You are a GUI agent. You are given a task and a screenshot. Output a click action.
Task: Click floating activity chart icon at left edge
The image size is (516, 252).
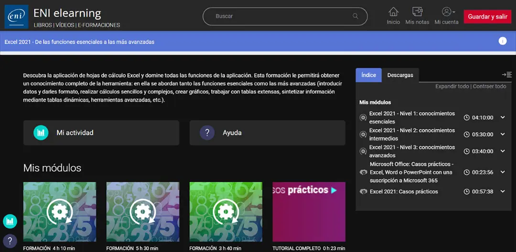(10, 221)
